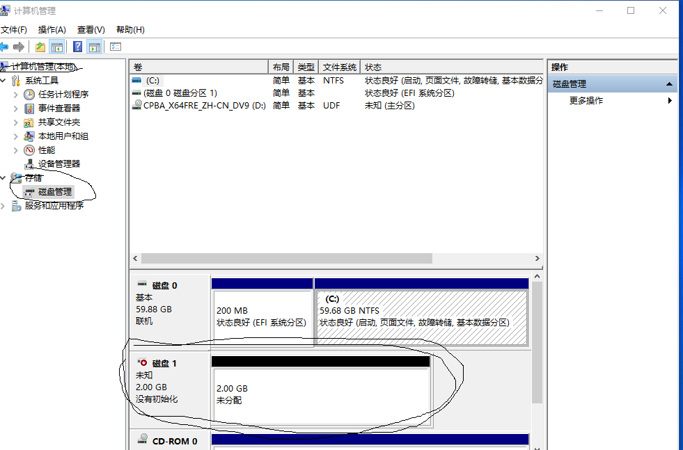Click the 共享文件夹 icon
This screenshot has height=450, width=683.
point(29,122)
